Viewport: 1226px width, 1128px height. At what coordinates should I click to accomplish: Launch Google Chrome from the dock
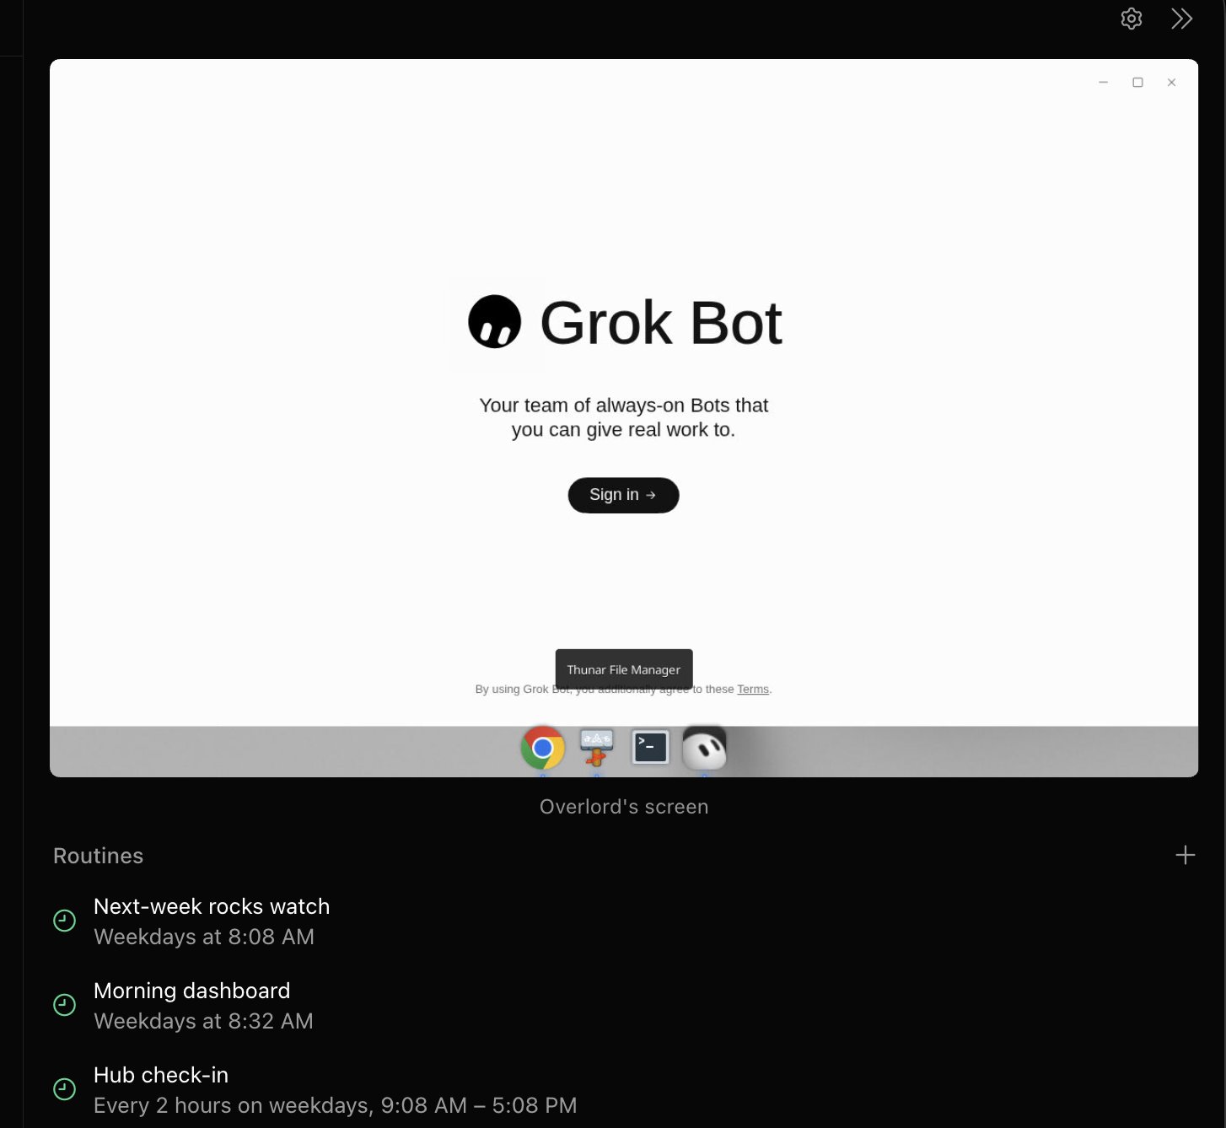[542, 748]
